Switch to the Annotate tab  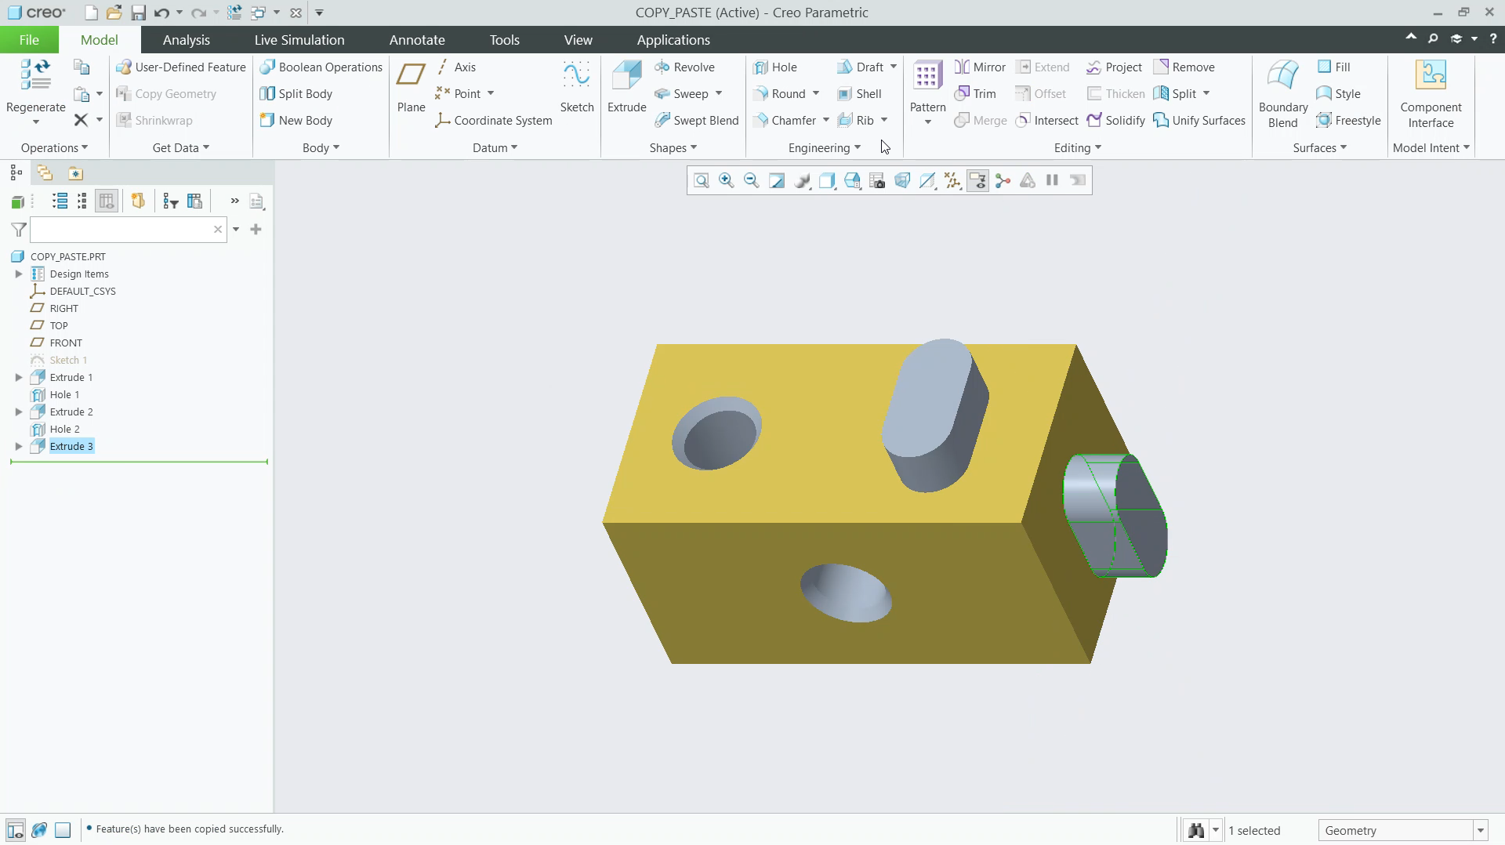coord(417,40)
